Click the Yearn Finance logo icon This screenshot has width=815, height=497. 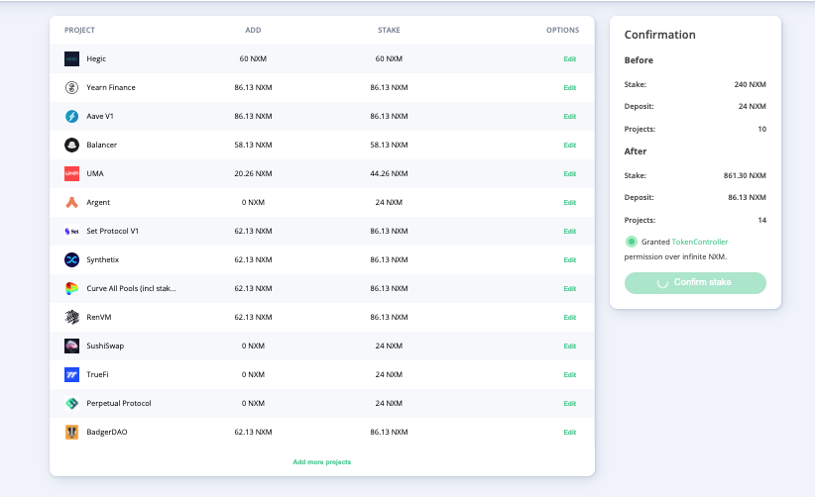coord(71,88)
